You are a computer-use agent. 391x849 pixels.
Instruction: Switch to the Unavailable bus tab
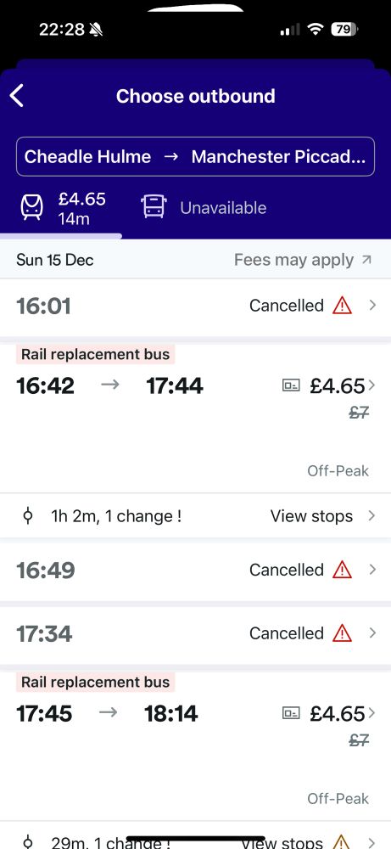tap(204, 207)
